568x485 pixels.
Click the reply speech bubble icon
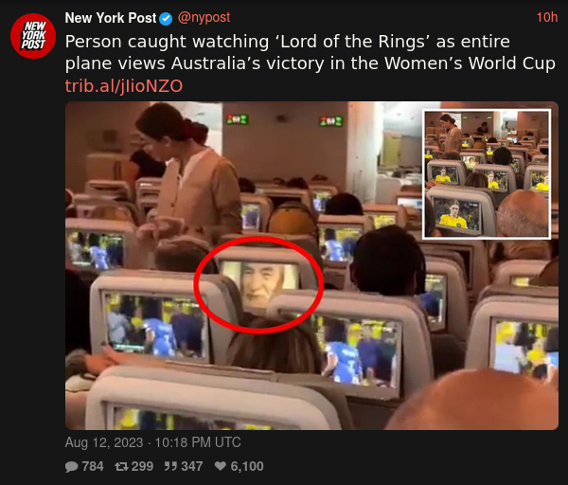[71, 466]
